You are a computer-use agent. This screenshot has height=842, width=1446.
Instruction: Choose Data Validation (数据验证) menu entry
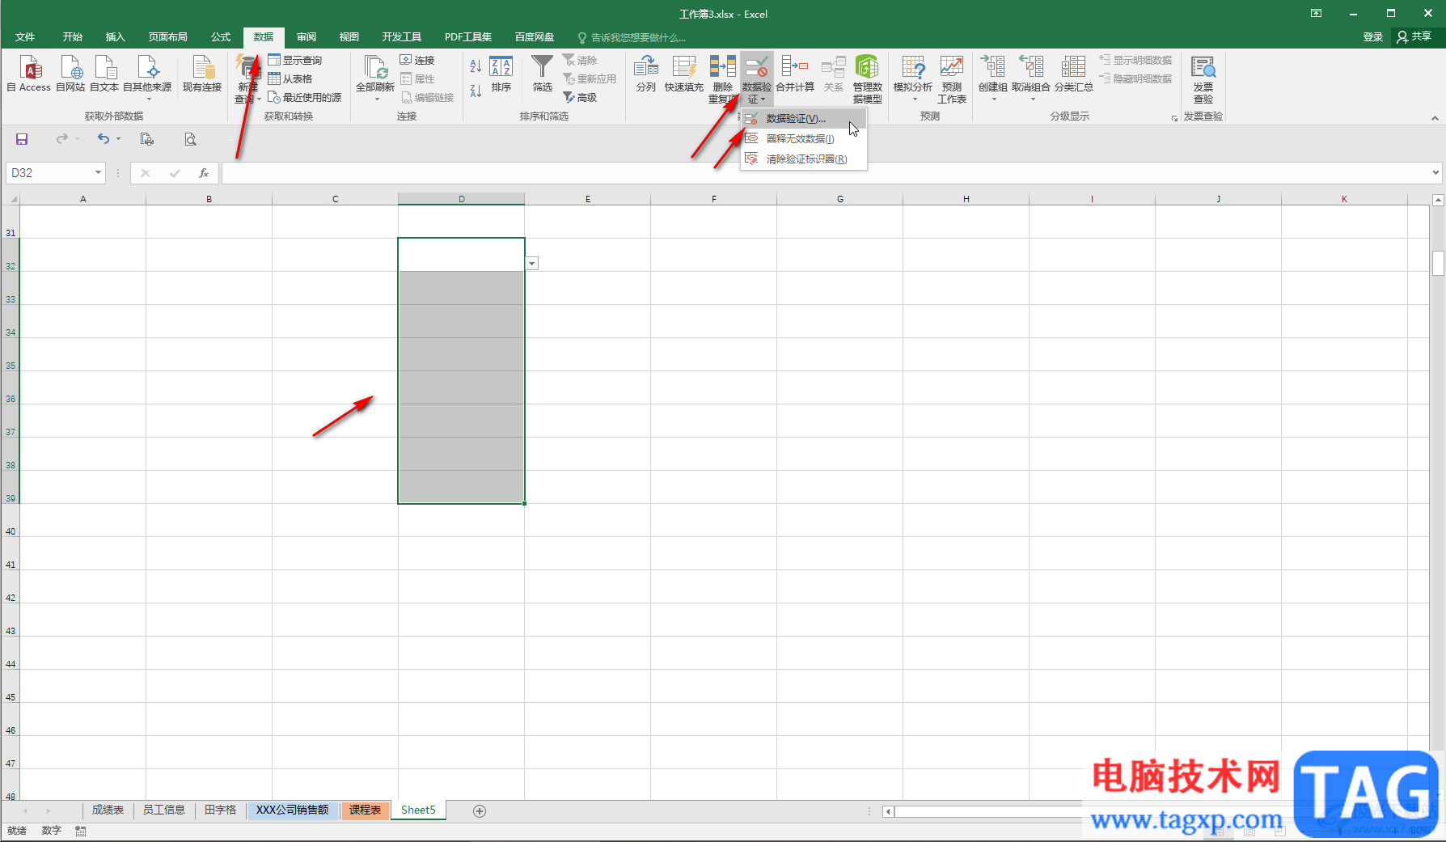[x=804, y=119]
